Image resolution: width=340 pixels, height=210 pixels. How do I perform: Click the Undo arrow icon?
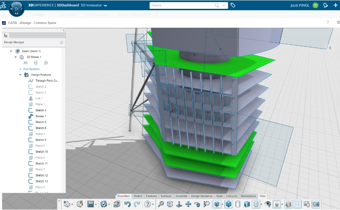coord(127,204)
